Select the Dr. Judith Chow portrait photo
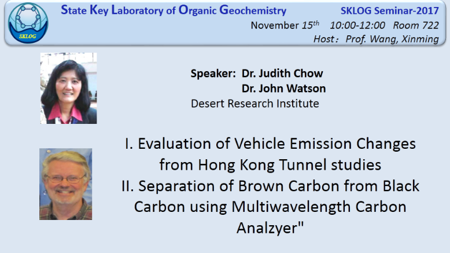 pos(69,88)
